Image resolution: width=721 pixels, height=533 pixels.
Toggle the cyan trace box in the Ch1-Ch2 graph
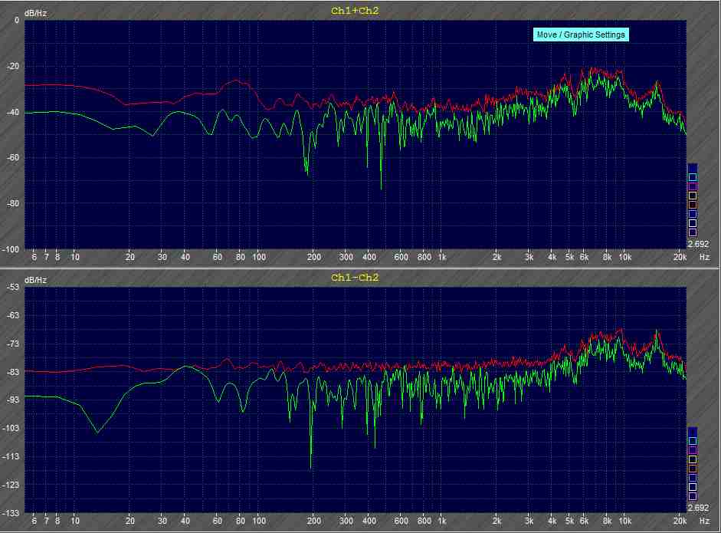click(x=693, y=441)
